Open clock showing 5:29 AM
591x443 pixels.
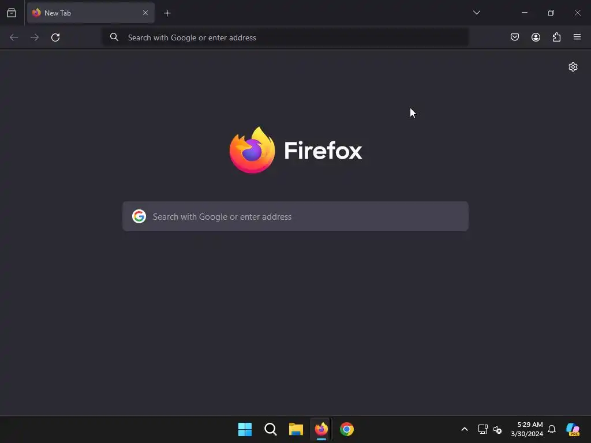527,429
